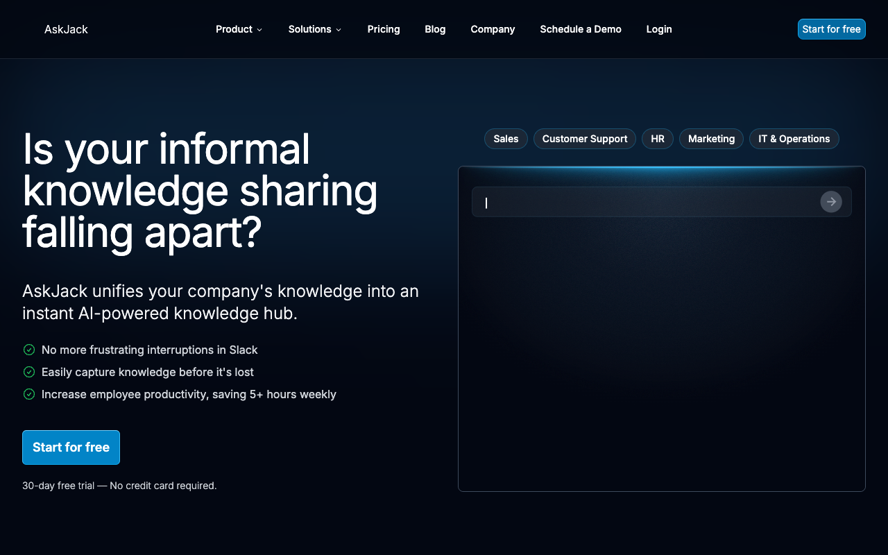
Task: Click check icon beside Slack interruptions line
Action: (x=29, y=350)
